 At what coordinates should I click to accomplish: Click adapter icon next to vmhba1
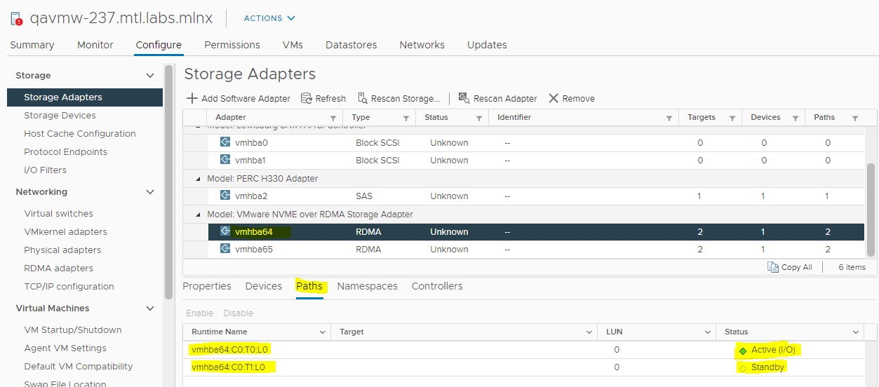pyautogui.click(x=225, y=160)
